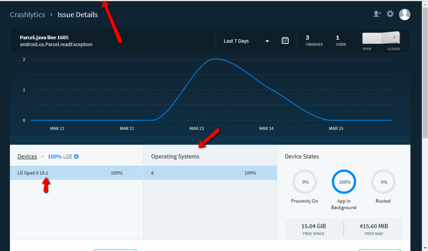
Task: Open the calendar date picker icon
Action: point(285,41)
